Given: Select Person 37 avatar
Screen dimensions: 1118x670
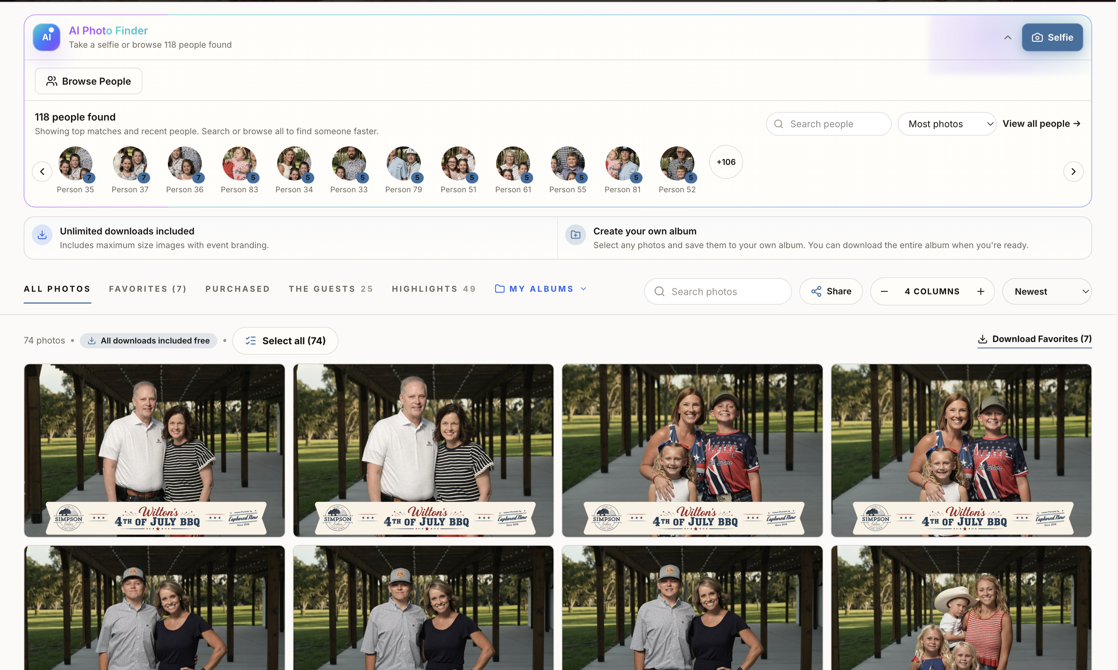Looking at the screenshot, I should (130, 163).
